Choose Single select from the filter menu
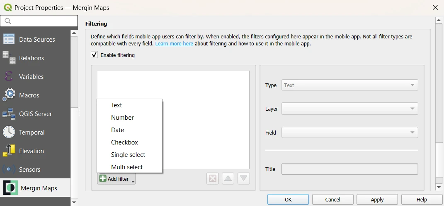Image resolution: width=444 pixels, height=206 pixels. point(129,155)
